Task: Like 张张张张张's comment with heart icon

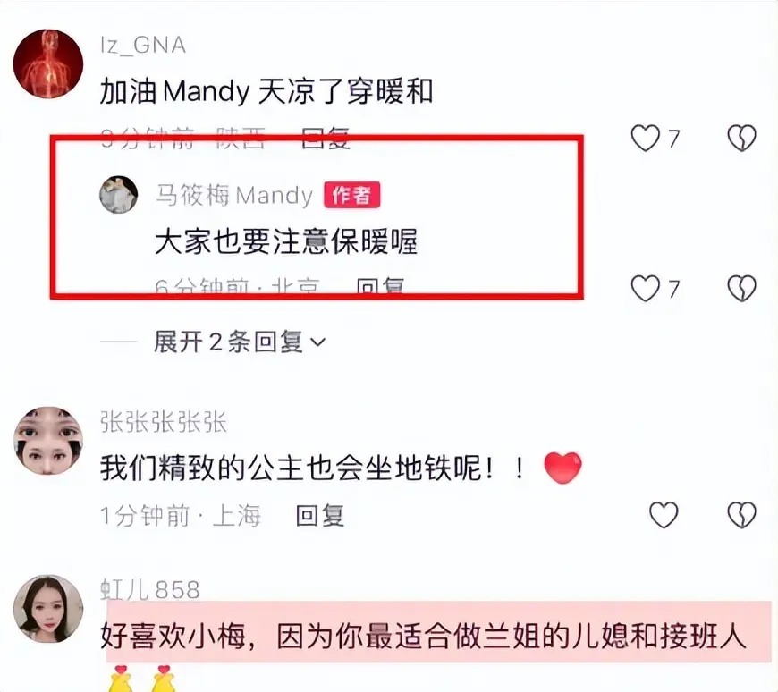Action: pyautogui.click(x=664, y=515)
